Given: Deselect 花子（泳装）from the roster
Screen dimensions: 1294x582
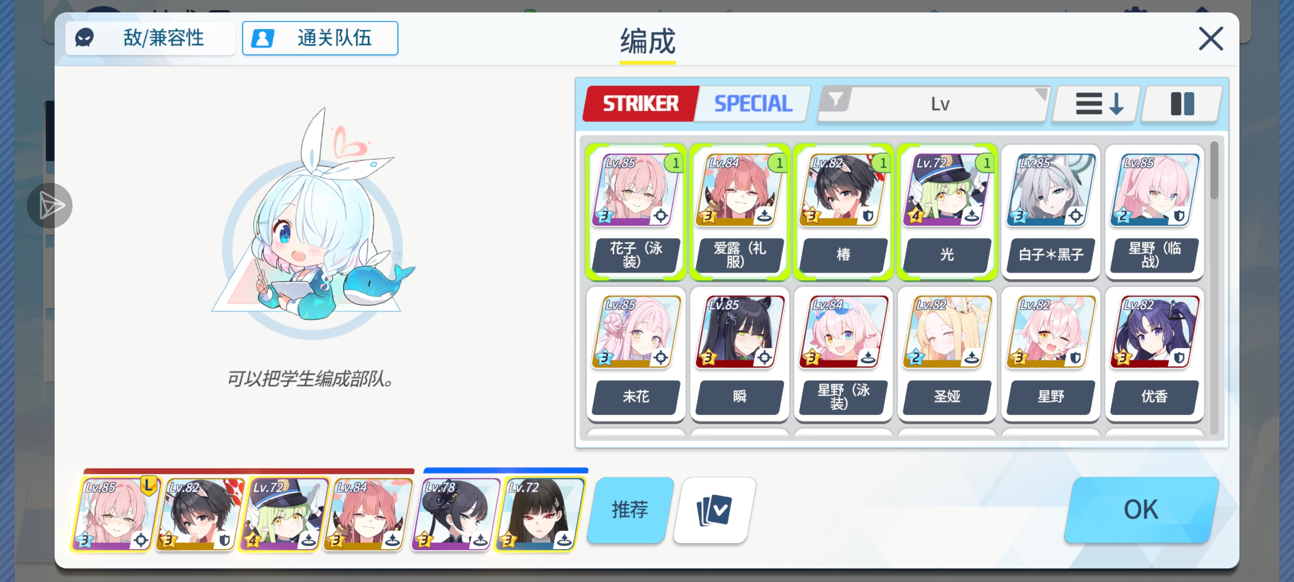Looking at the screenshot, I should coord(636,212).
